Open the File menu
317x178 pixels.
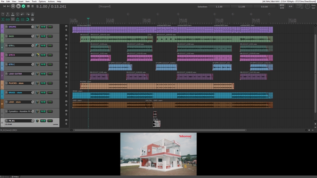tap(3, 1)
